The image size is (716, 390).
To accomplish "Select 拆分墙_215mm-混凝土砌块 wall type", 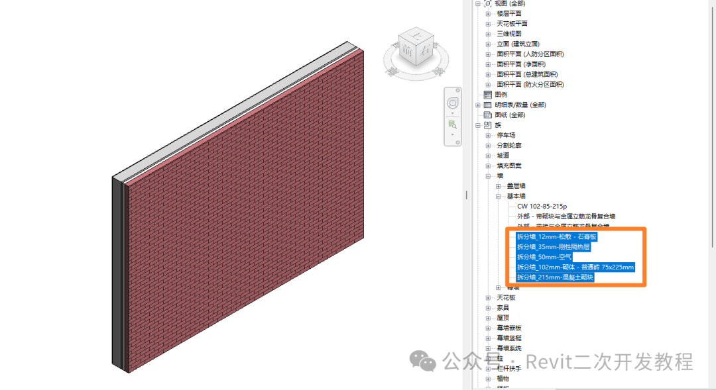I will pos(555,277).
